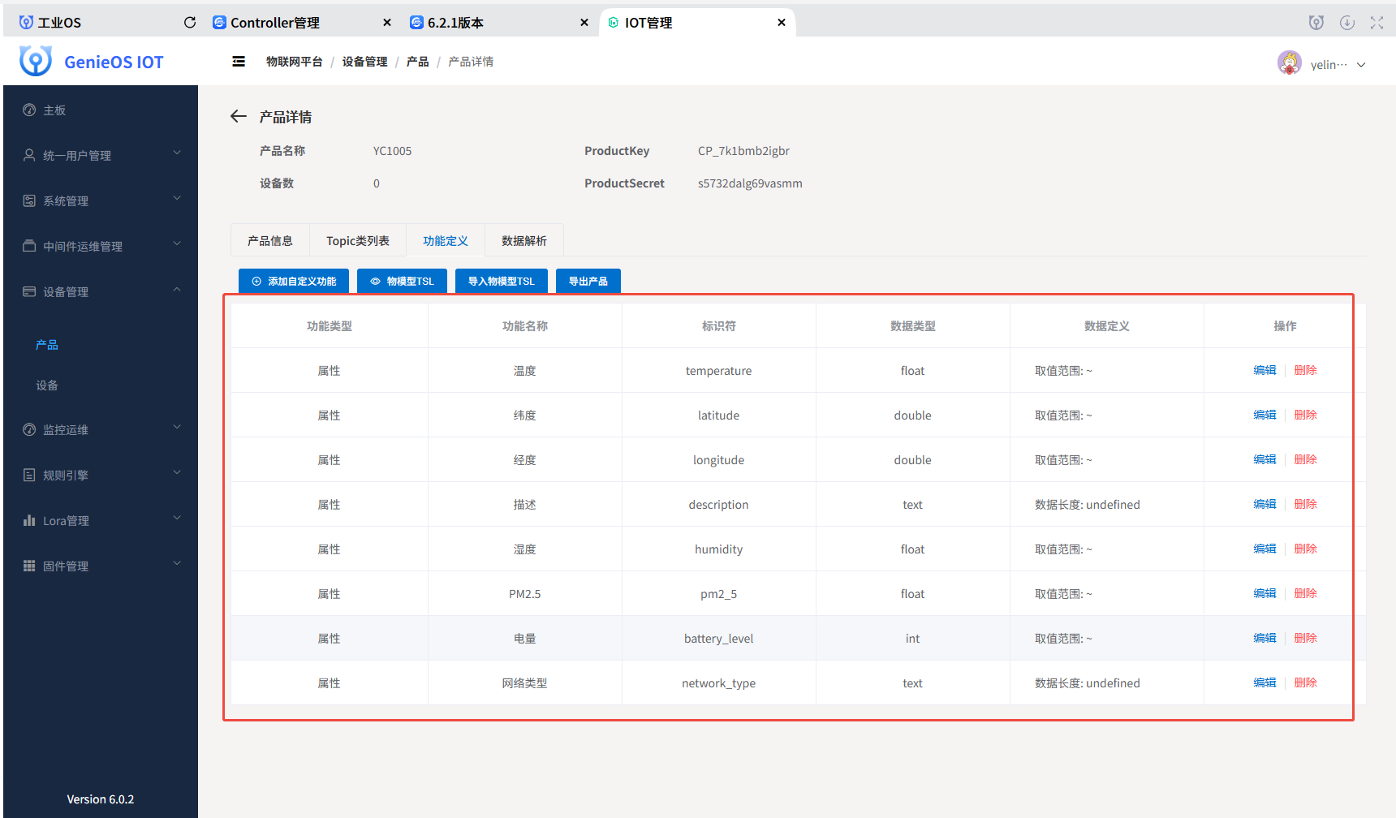The image size is (1396, 818).
Task: Click the back arrow beside 产品详情
Action: [238, 117]
